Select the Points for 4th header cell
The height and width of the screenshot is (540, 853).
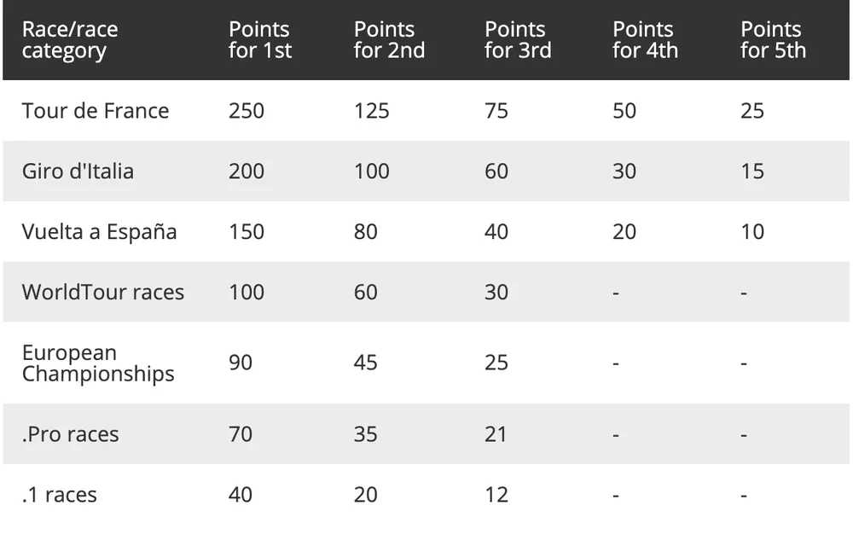pyautogui.click(x=645, y=40)
